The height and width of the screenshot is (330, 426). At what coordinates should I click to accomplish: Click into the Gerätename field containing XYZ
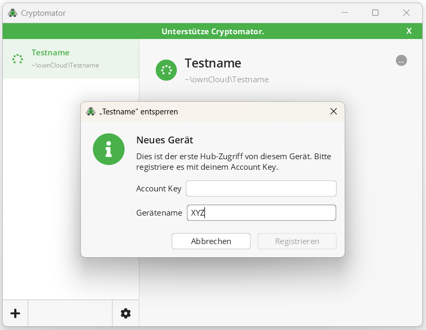[x=261, y=212]
